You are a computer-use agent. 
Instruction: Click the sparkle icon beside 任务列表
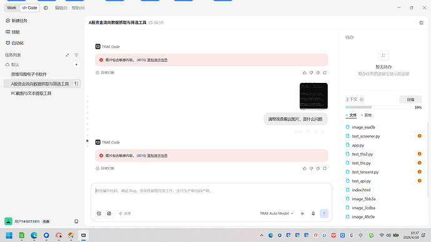67,55
